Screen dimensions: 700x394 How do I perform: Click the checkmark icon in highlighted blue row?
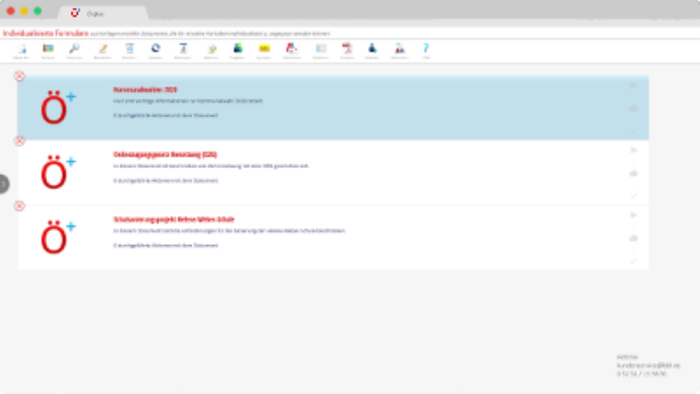point(633,131)
